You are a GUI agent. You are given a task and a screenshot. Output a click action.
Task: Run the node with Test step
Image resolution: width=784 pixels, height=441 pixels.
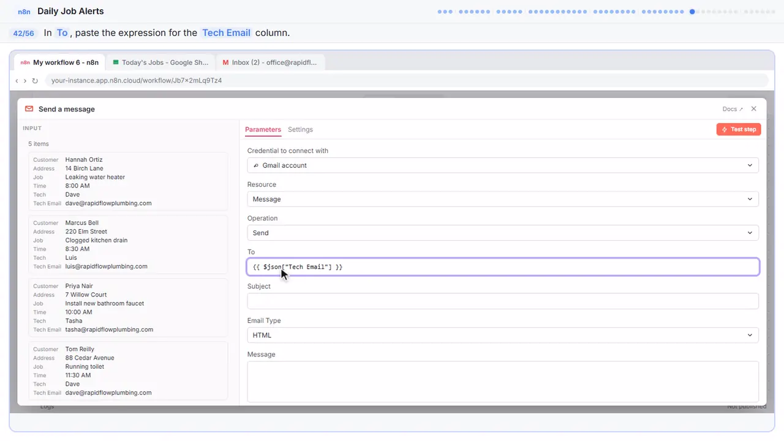coord(739,129)
